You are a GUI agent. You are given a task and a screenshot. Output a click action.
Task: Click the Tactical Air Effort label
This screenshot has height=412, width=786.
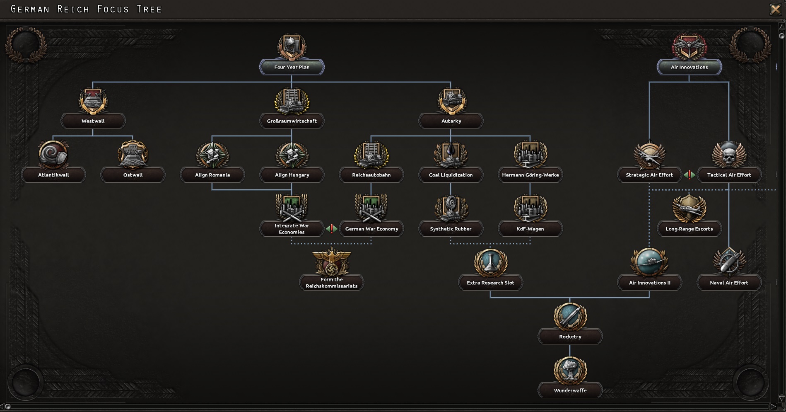coord(729,175)
